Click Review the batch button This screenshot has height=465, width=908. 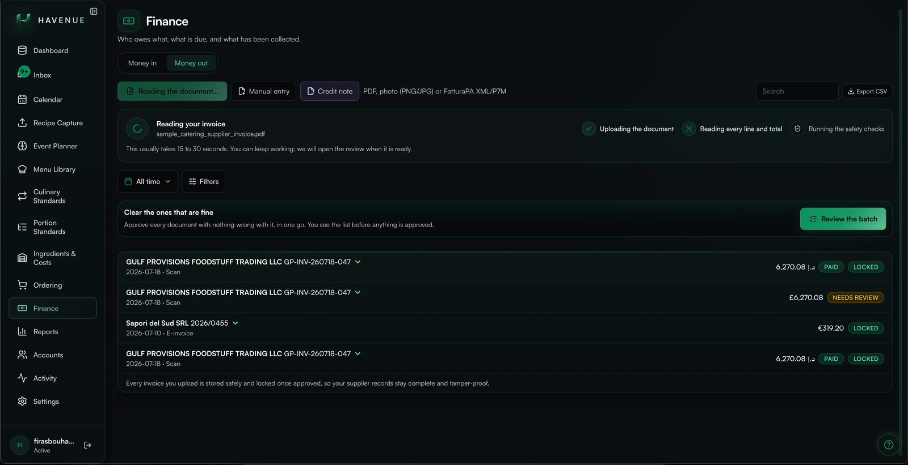tap(843, 219)
